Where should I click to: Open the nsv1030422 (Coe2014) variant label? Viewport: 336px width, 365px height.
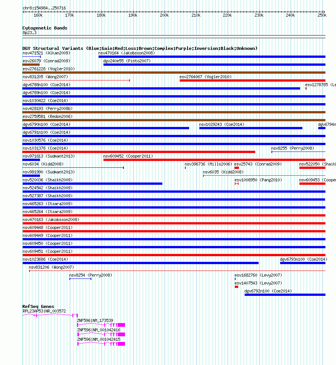pos(45,101)
